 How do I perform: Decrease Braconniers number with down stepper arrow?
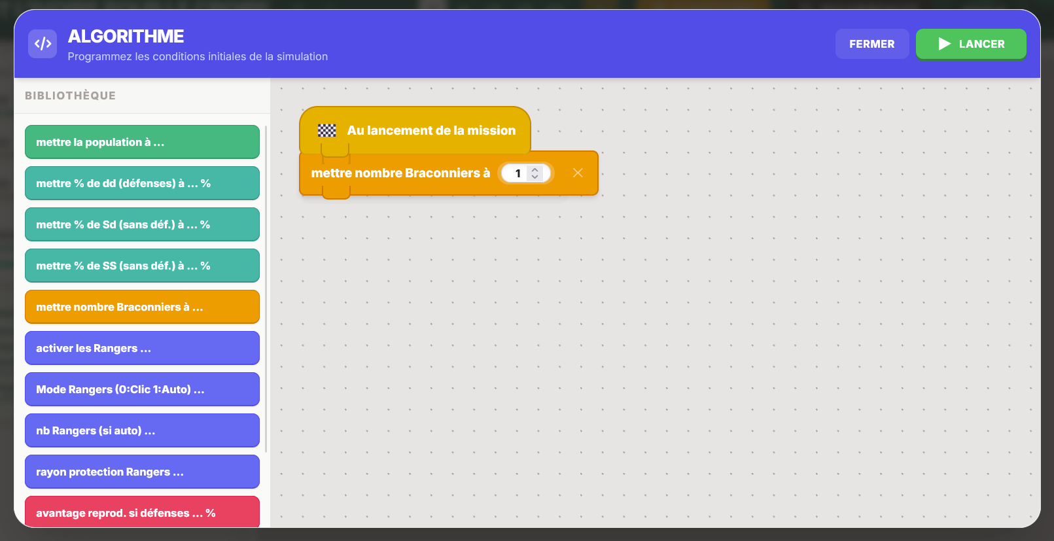[x=535, y=177]
